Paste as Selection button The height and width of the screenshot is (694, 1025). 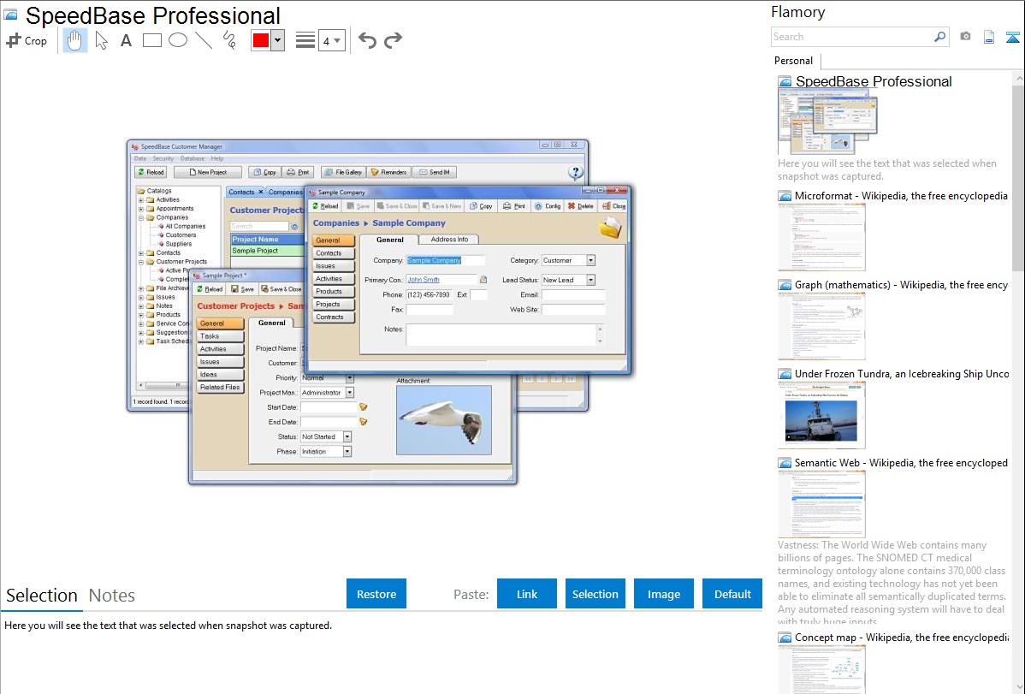595,594
